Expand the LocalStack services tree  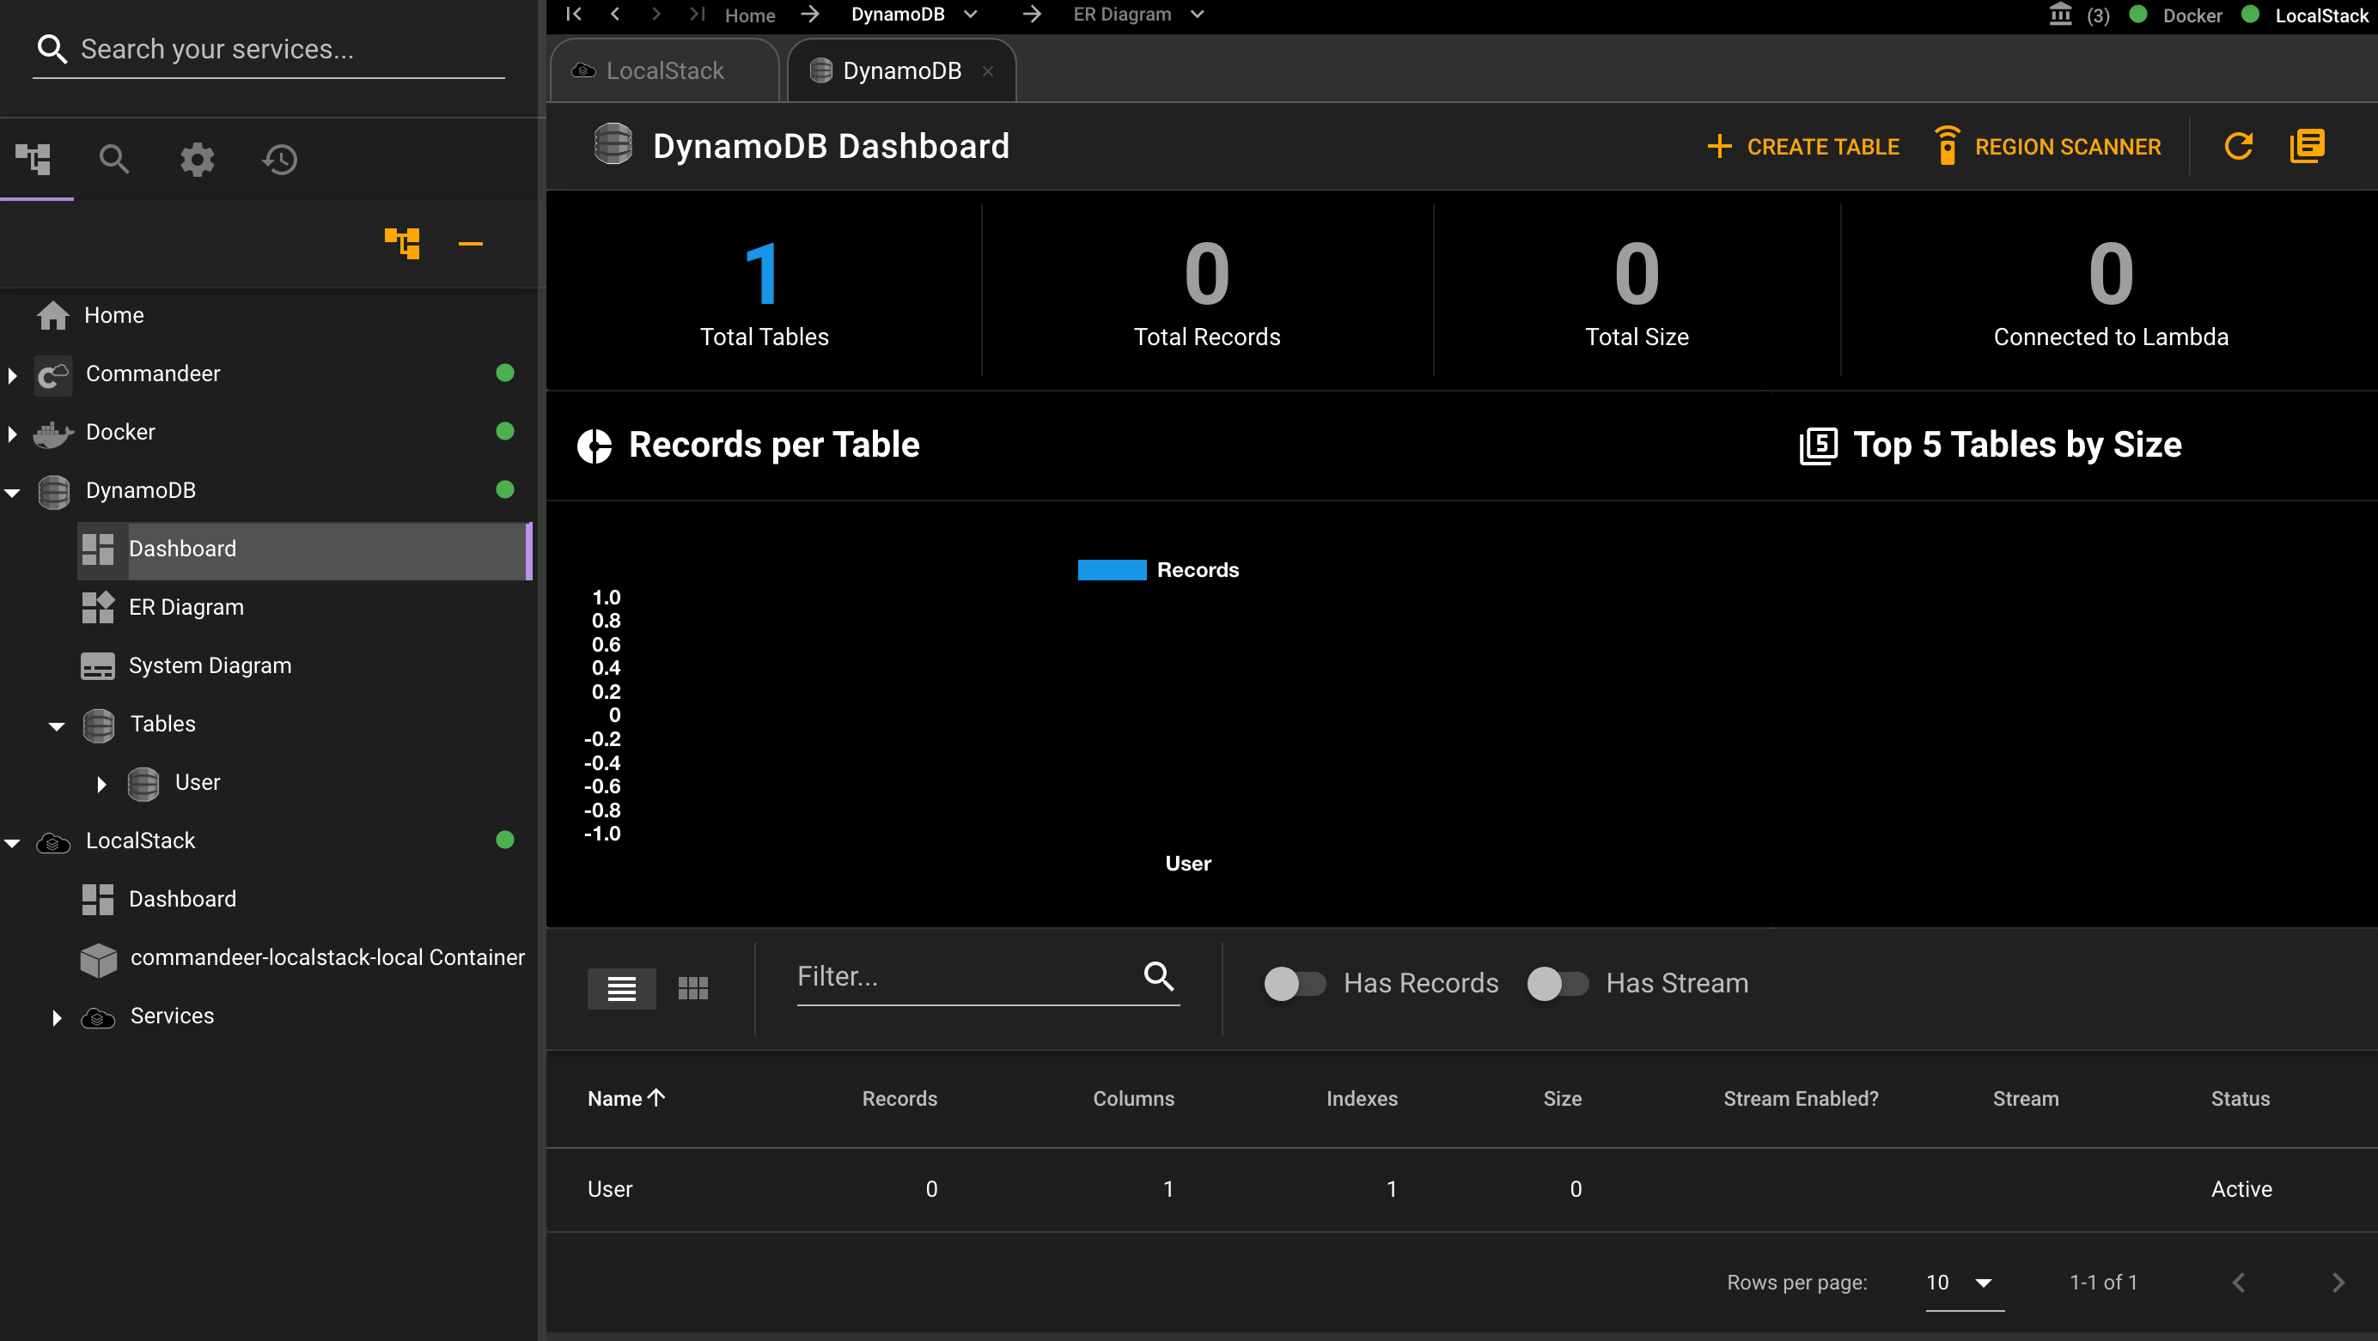pos(56,1015)
